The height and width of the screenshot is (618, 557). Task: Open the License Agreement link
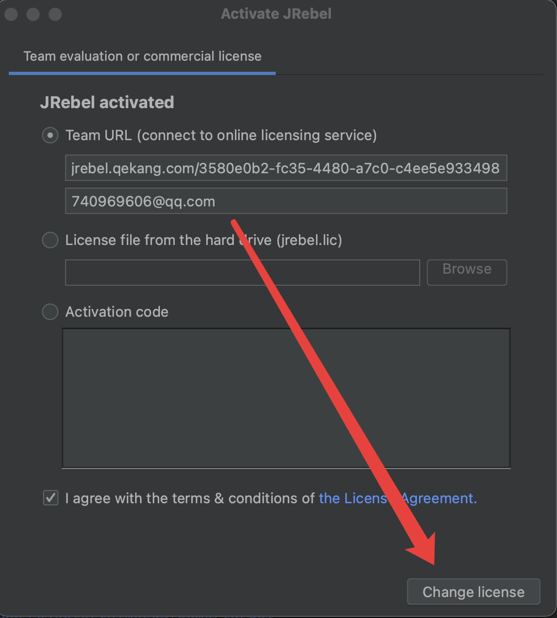(398, 498)
